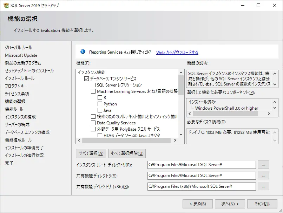Maximize the setup window
This screenshot has width=283, height=213.
click(258, 5)
